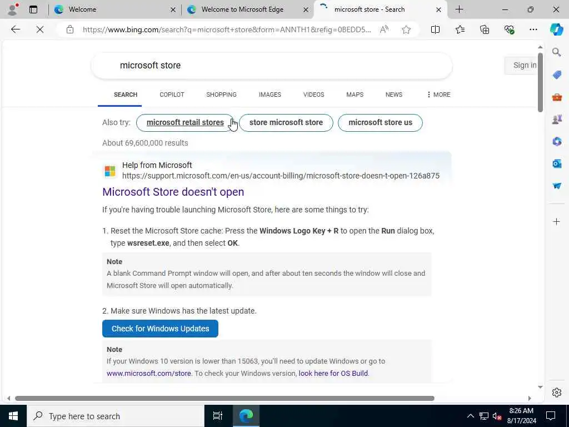Screen dimensions: 569x427
Task: Open the support.microsoft.com result URL
Action: coord(281,176)
